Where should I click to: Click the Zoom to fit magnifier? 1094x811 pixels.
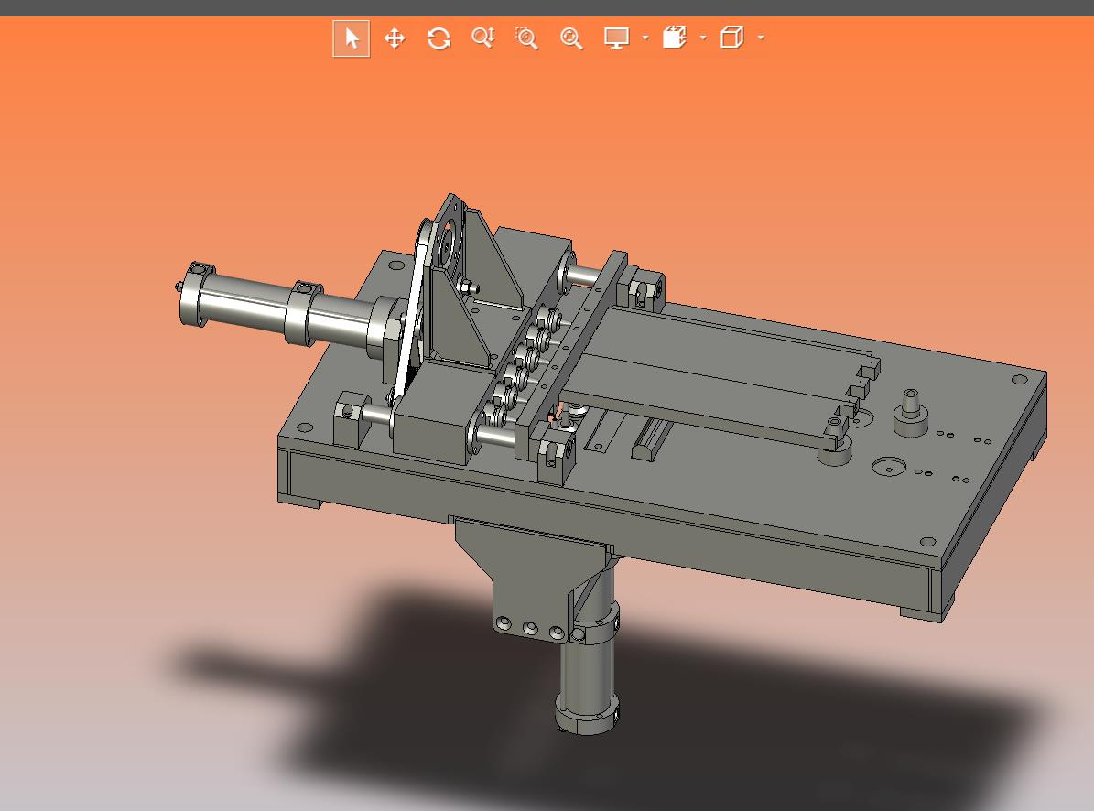tap(571, 38)
